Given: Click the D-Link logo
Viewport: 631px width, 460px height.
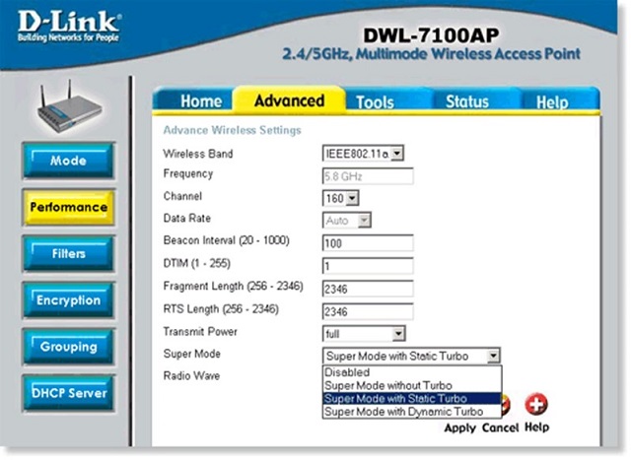Looking at the screenshot, I should (65, 27).
